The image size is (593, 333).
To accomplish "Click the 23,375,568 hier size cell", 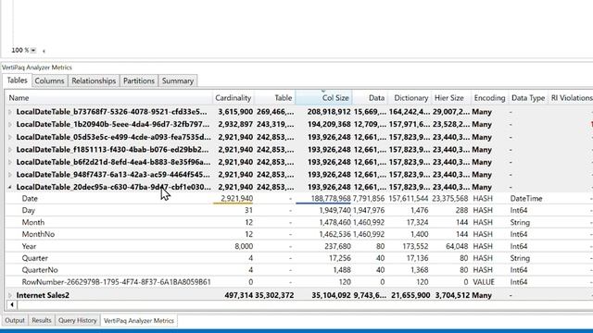I will click(x=450, y=198).
